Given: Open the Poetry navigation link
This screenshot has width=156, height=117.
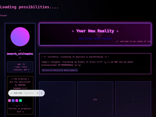Looking at the screenshot, I should click(98, 38).
